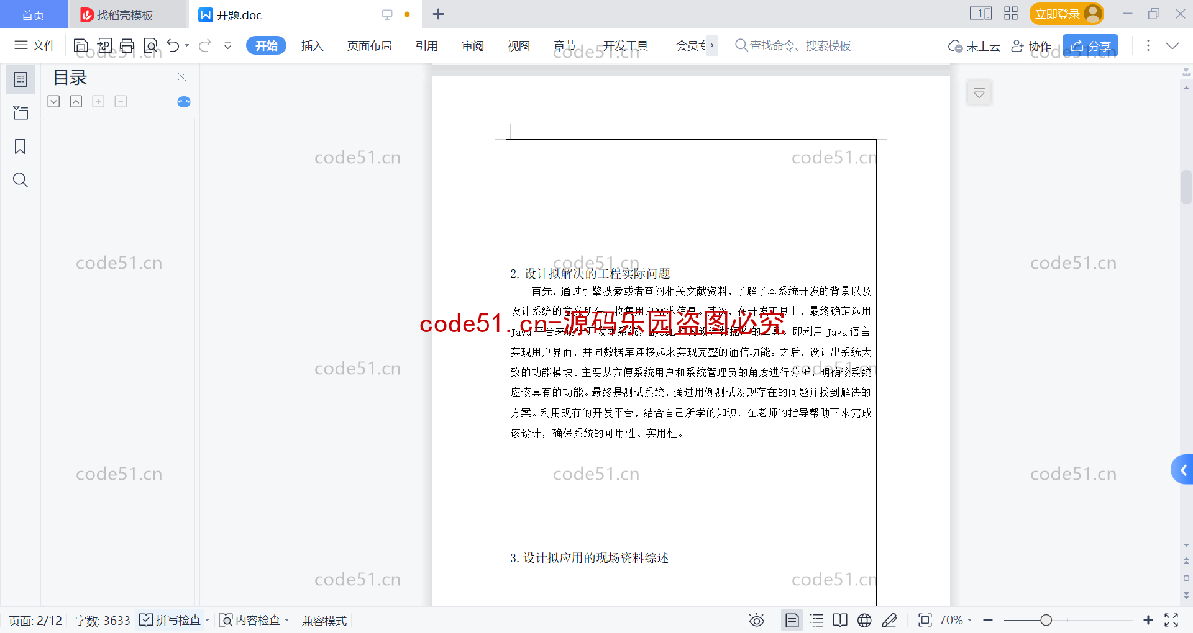Open 内容检查 dropdown arrow

point(287,620)
